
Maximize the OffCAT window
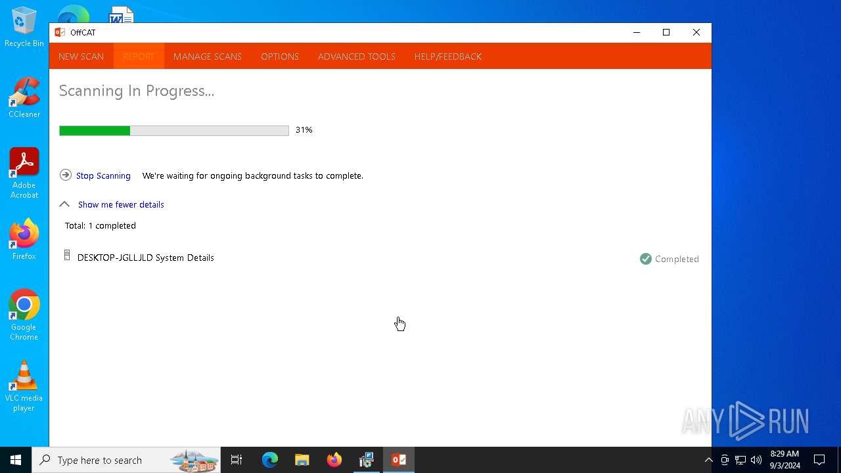click(x=666, y=32)
